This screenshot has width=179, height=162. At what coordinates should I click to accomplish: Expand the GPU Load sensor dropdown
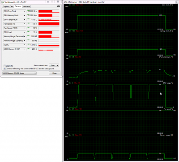[24, 32]
